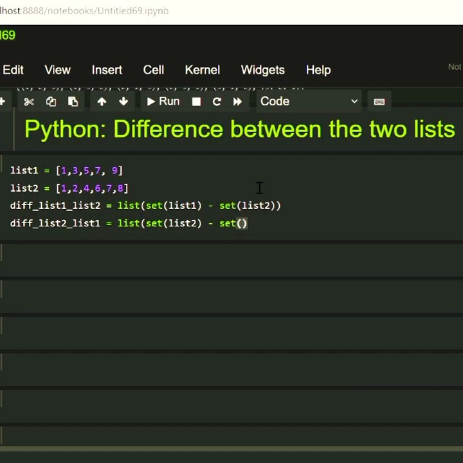Select the markdown heading about two lists
This screenshot has width=463, height=463.
[x=240, y=129]
